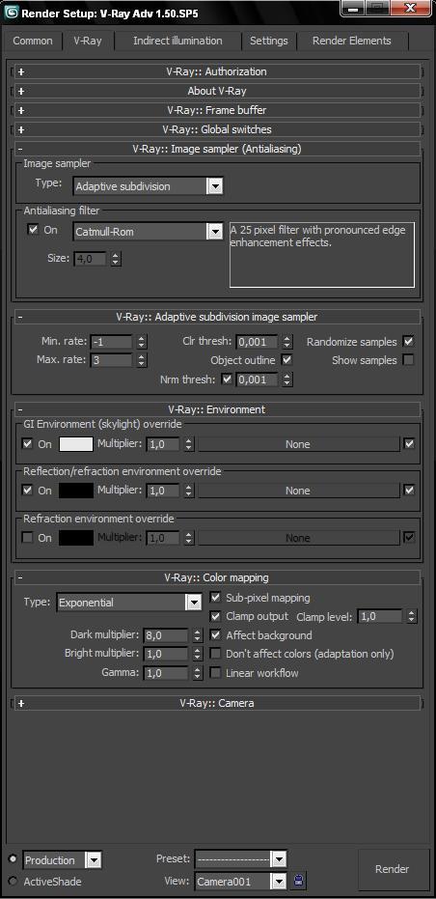
Task: Click the Nrm thresh value field
Action: tap(257, 379)
